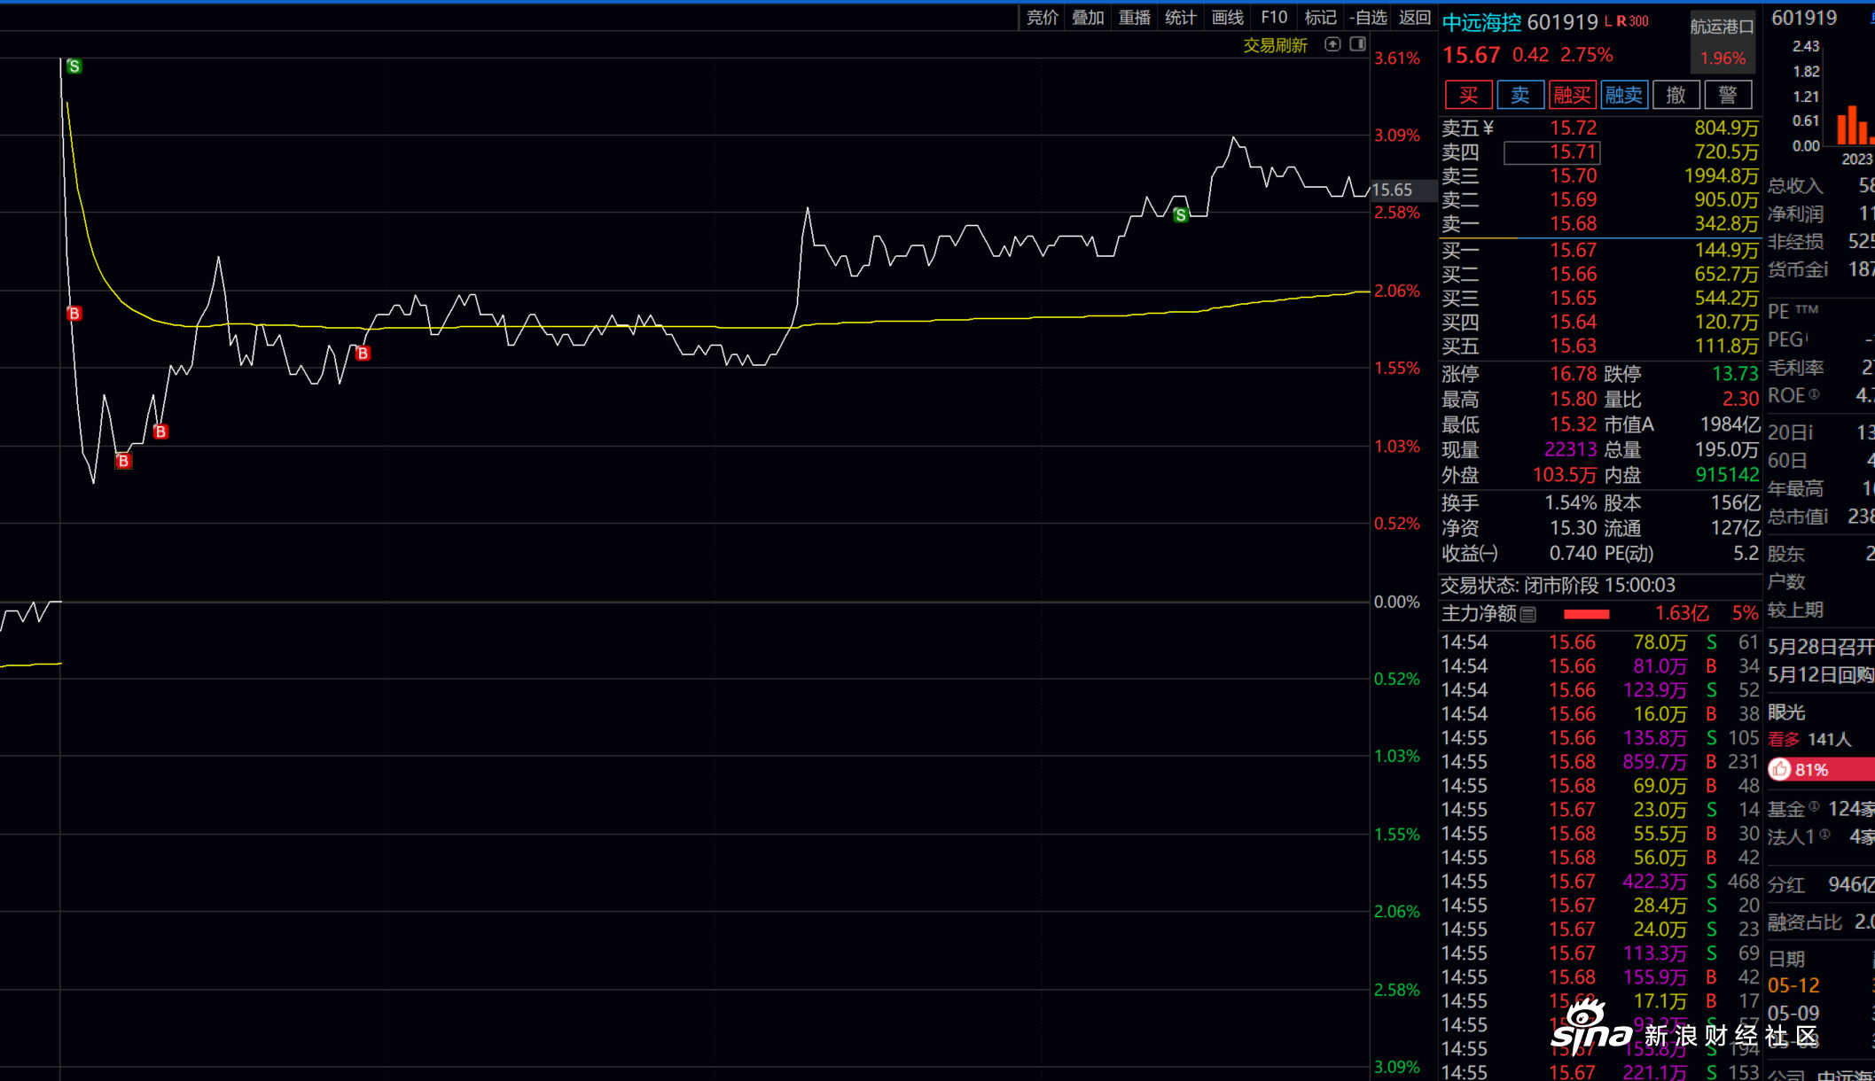
Task: Click 跌停 price 13.73
Action: 1735,374
